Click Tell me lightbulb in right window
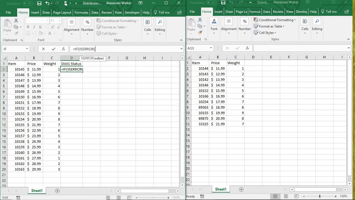Image resolution: width=355 pixels, height=200 pixels. 323,11
